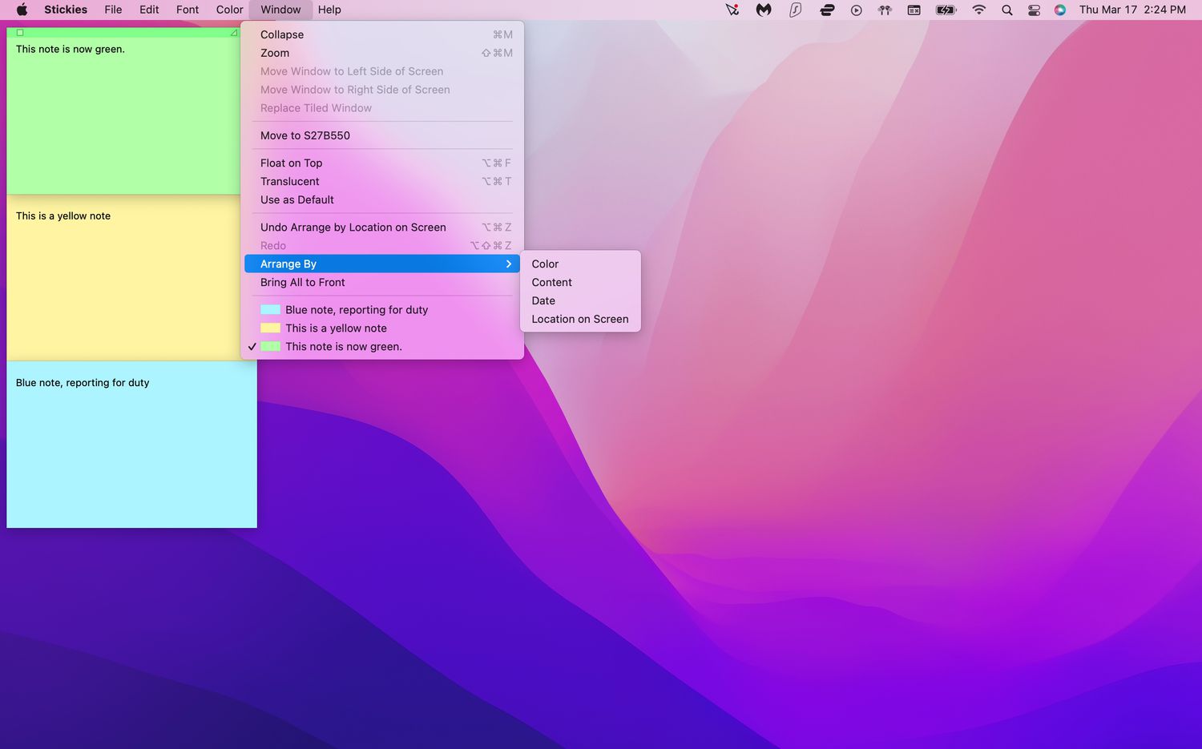Click the yellow swatch next to 'This is a yellow note'
The image size is (1202, 749).
pos(270,328)
